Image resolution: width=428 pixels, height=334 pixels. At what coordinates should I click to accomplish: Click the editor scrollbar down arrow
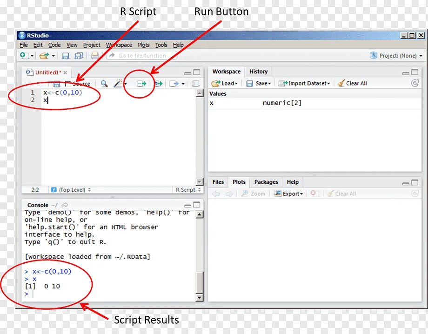click(x=200, y=181)
